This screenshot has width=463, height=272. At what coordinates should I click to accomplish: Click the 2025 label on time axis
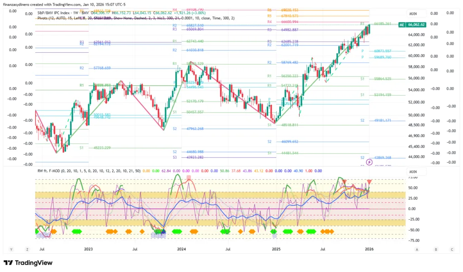pyautogui.click(x=276, y=249)
